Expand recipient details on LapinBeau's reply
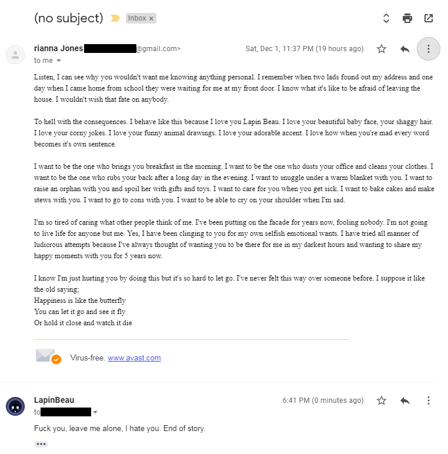 95,412
